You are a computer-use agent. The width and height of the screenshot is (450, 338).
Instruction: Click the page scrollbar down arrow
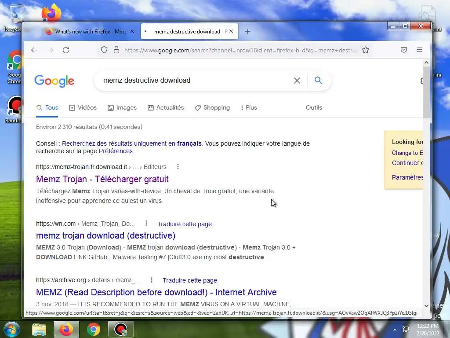coord(426,306)
